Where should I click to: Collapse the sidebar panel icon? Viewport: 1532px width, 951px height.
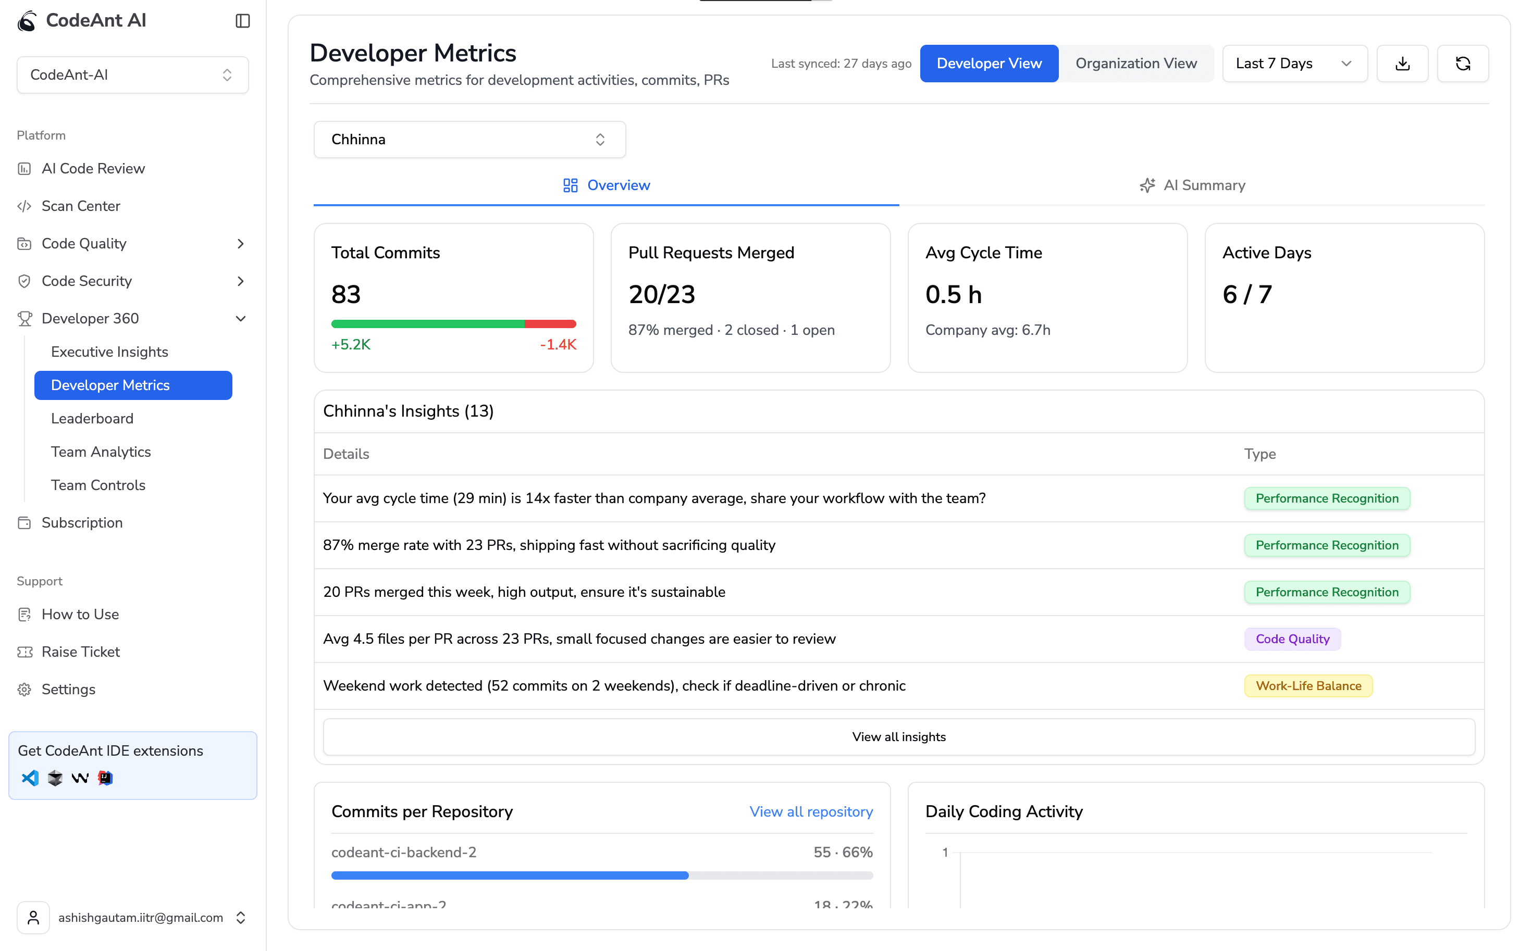[243, 21]
